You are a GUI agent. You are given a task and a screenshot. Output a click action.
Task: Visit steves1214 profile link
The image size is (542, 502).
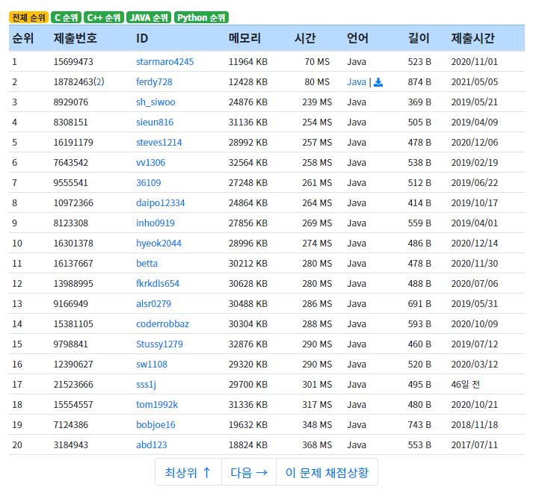[x=159, y=143]
